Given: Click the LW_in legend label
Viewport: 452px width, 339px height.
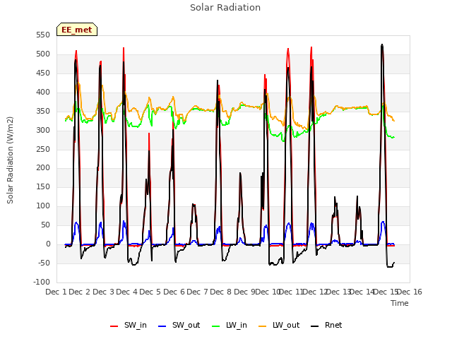Looking at the screenshot, I should (237, 325).
